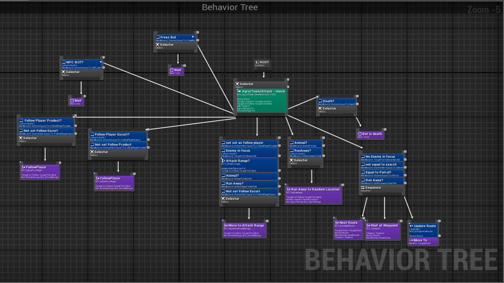Select the Wait 1.0s task node
This screenshot has width=504, height=283.
(x=176, y=71)
